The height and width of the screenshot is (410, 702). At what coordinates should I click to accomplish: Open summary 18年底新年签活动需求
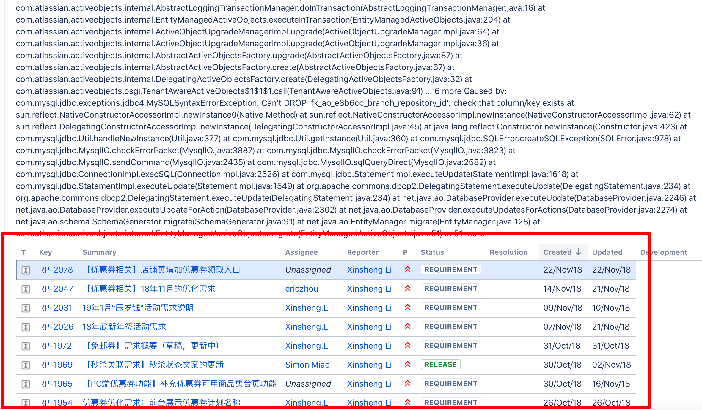pyautogui.click(x=124, y=327)
